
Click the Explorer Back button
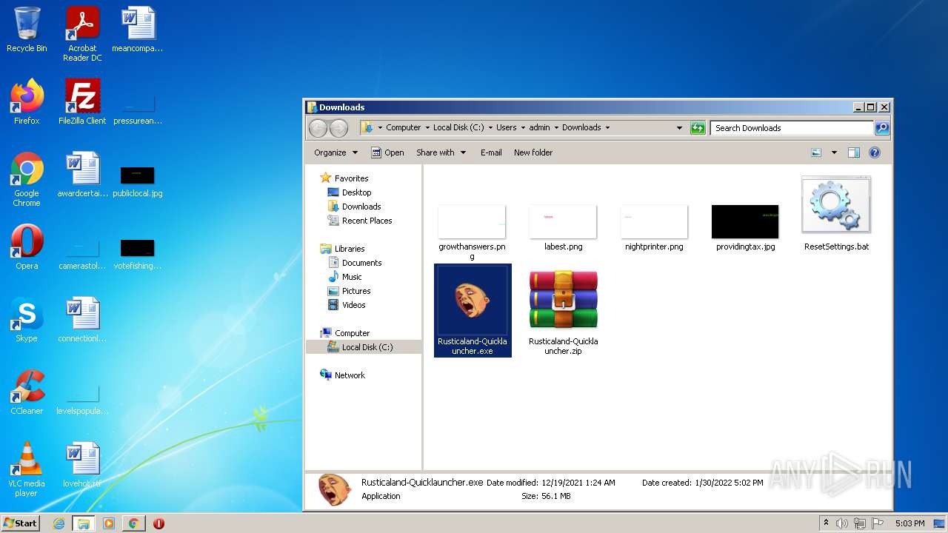[318, 128]
